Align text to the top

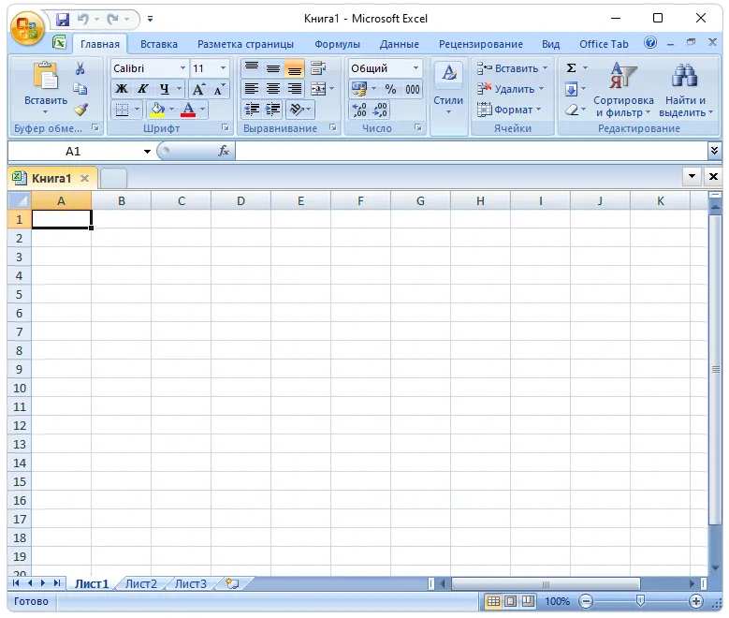click(252, 68)
